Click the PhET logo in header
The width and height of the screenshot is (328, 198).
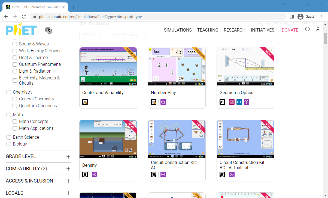[x=21, y=30]
